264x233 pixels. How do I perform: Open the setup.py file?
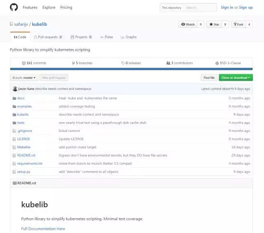coord(24,172)
